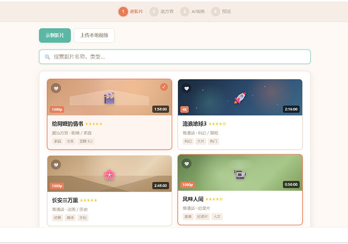The image size is (348, 244).
Task: Click star rating of 风味人间
Action: pos(214,199)
